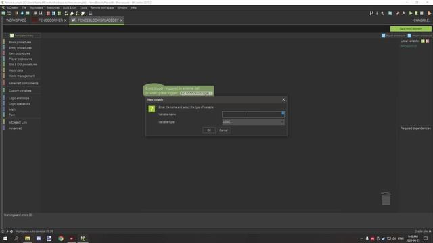Open Logic operations category

[x=20, y=104]
